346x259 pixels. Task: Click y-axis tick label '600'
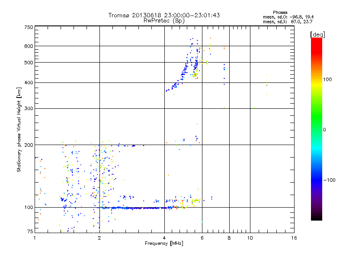(x=29, y=46)
